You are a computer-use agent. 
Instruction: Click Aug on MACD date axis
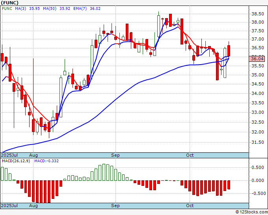tap(33, 206)
